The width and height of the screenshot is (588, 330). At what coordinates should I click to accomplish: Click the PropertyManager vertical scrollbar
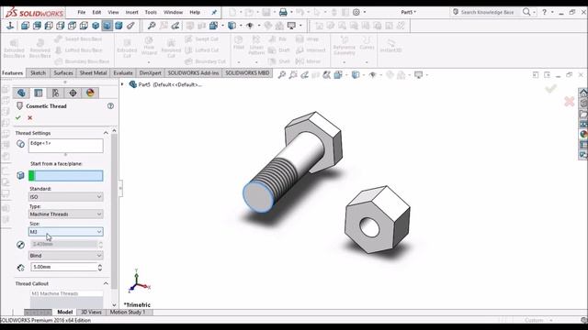tap(114, 212)
